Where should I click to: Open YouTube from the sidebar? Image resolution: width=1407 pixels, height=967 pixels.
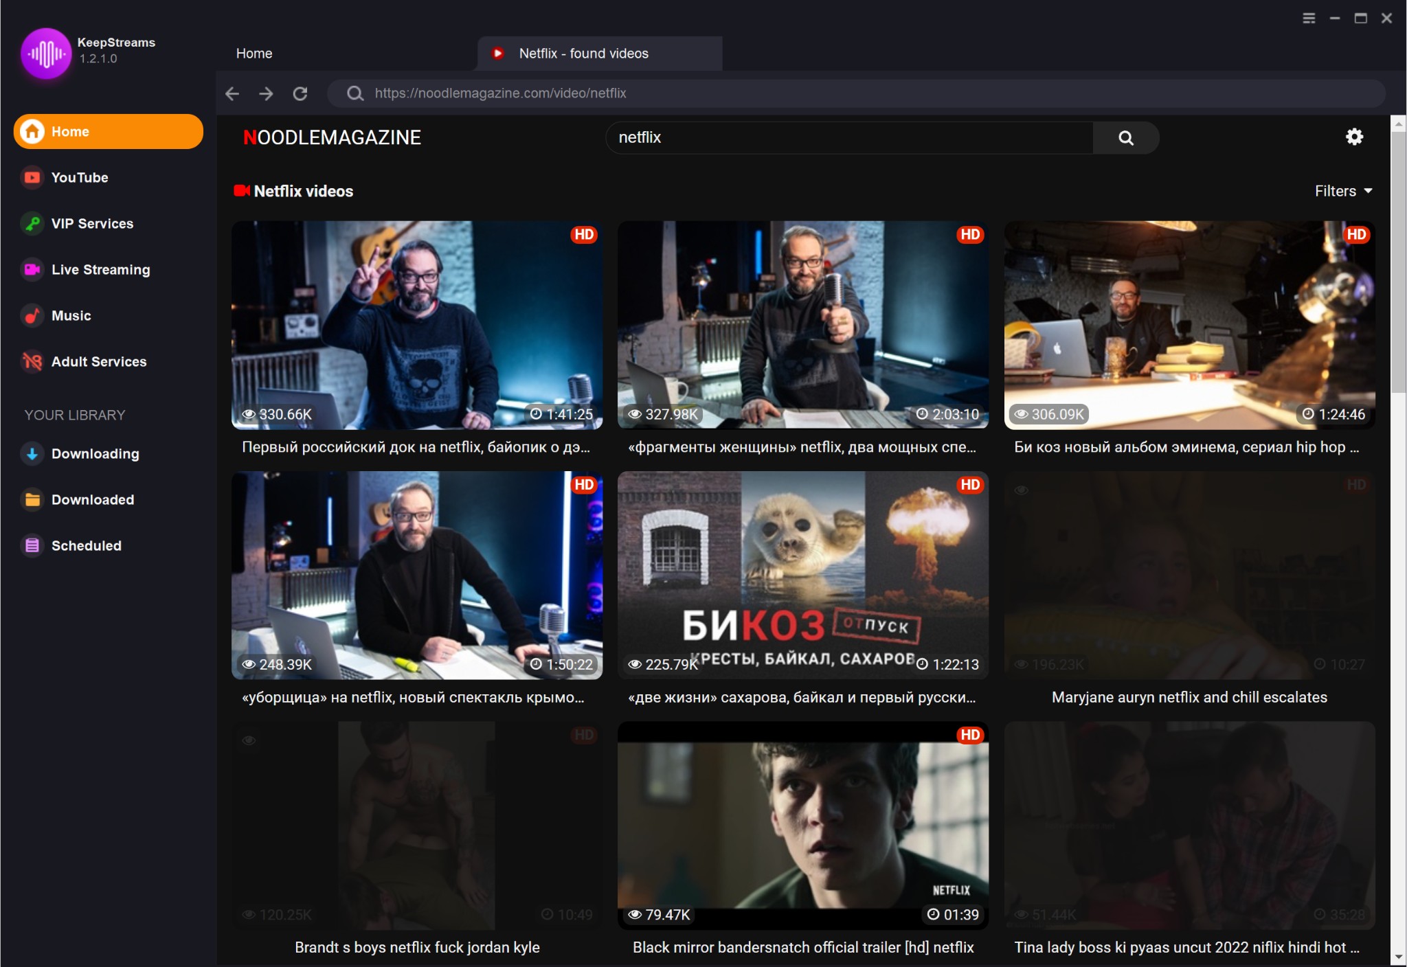[x=80, y=177]
